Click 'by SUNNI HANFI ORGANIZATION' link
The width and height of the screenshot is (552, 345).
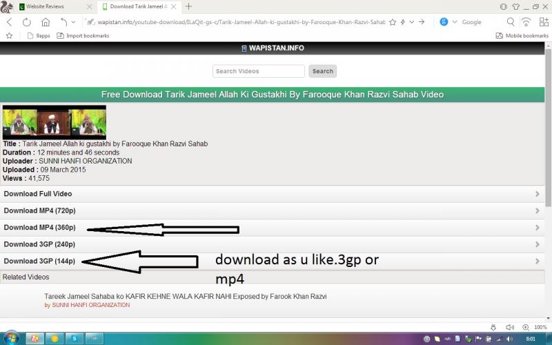(87, 305)
